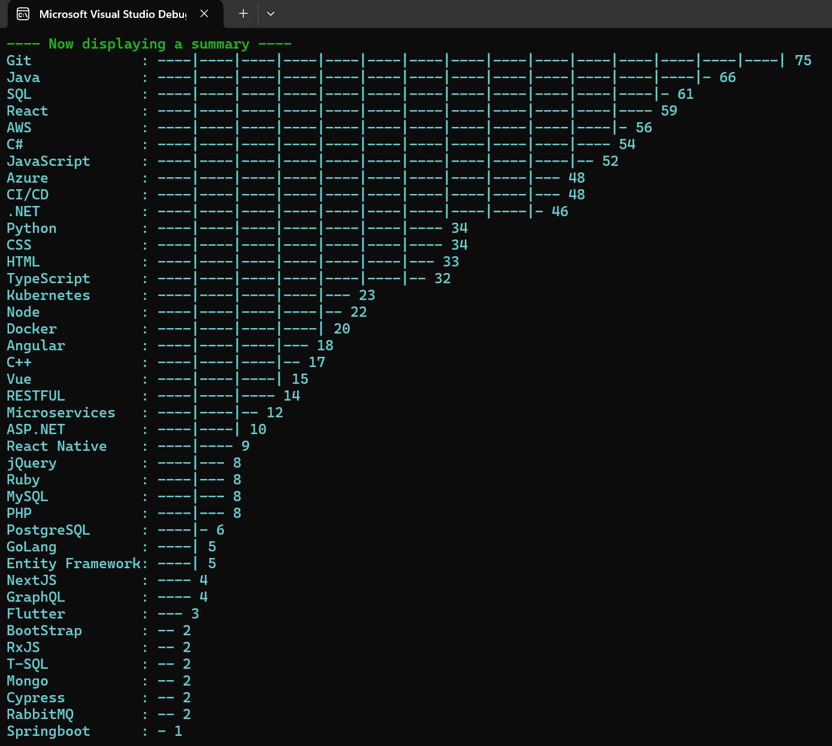The image size is (832, 746).
Task: Click the 'NextJS' row label
Action: pos(32,580)
